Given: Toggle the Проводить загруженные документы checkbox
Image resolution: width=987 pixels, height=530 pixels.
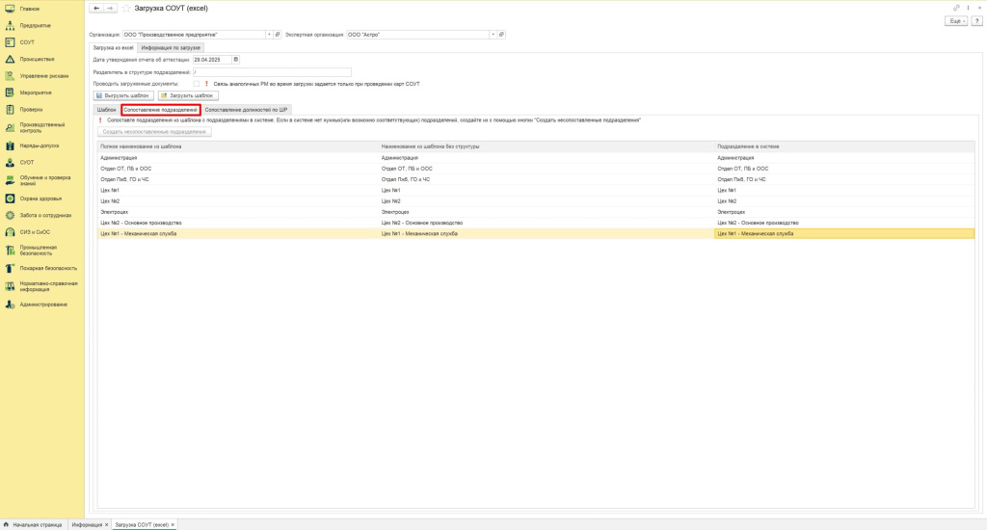Looking at the screenshot, I should point(197,84).
